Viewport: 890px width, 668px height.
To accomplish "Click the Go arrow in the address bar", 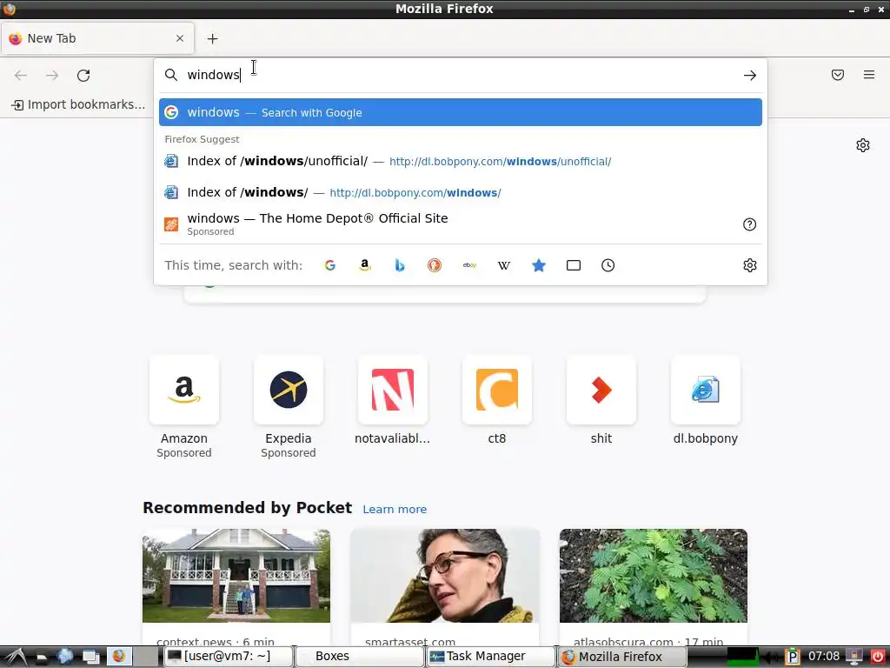I will pos(750,75).
